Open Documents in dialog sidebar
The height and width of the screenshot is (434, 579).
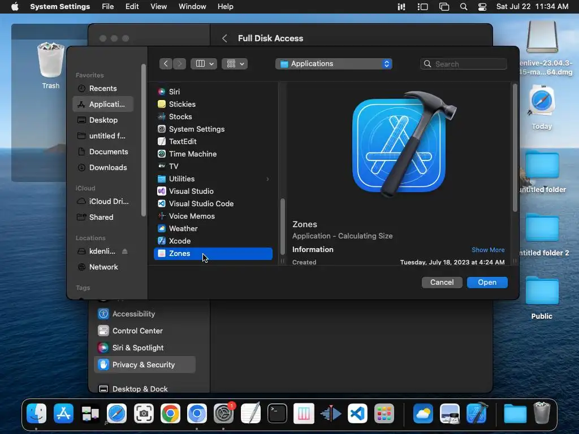[103, 152]
